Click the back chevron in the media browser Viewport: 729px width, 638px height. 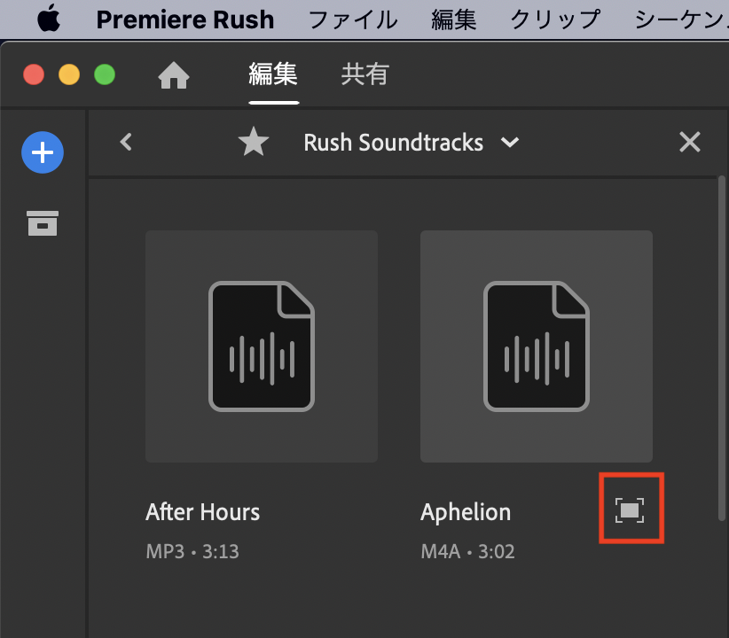tap(126, 142)
